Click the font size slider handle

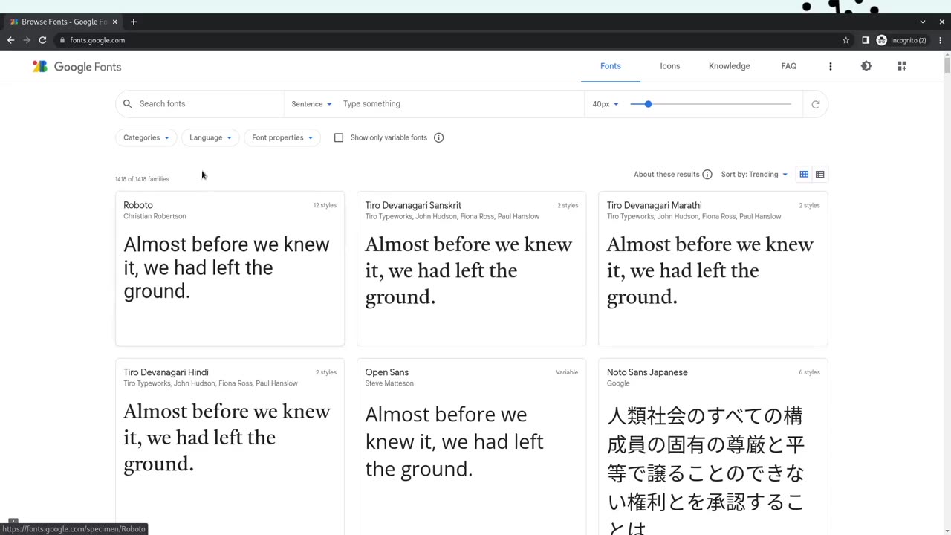[648, 104]
